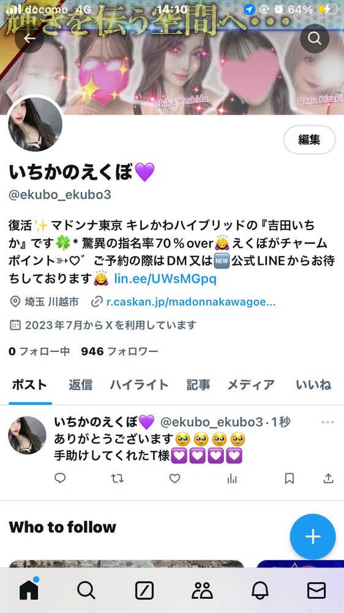Open the lin.ee/UWsMGpq link
The width and height of the screenshot is (344, 613).
pyautogui.click(x=165, y=279)
